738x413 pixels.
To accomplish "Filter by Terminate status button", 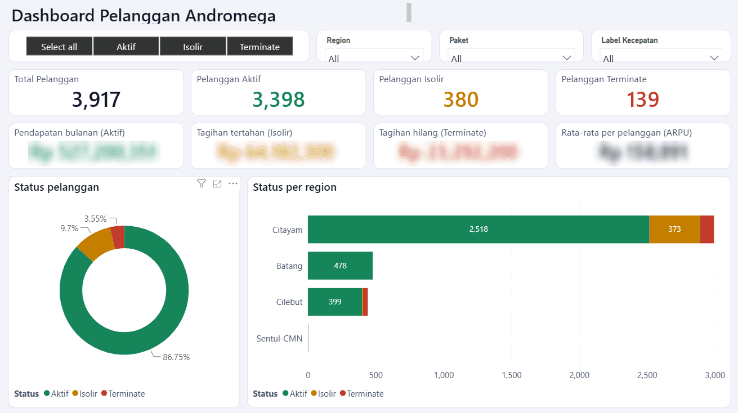I will pyautogui.click(x=260, y=47).
